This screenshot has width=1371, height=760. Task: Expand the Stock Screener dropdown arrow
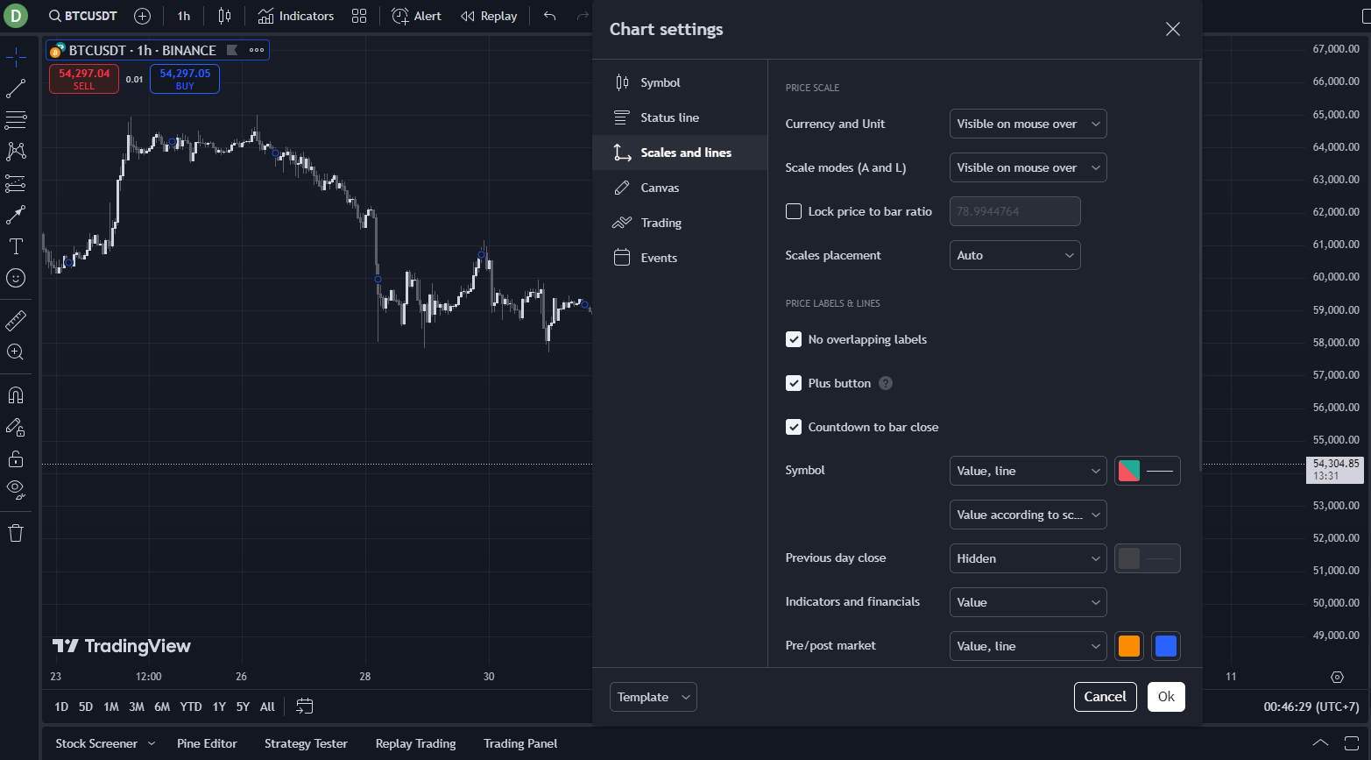152,743
